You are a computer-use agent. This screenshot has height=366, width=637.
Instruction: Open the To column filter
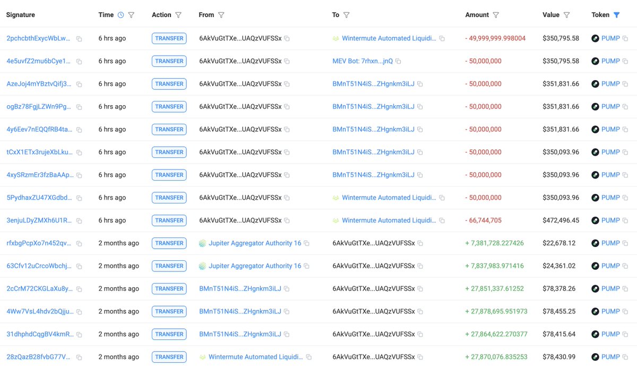tap(346, 15)
